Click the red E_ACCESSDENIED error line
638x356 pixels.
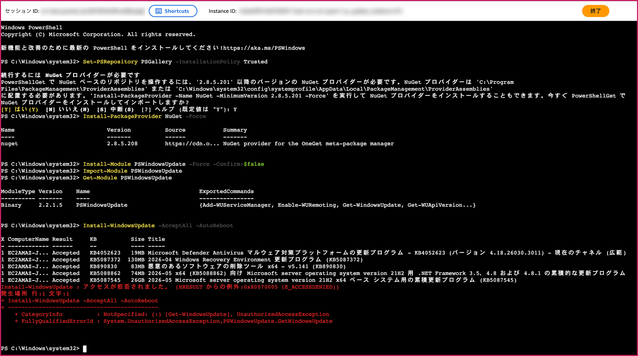click(x=170, y=287)
